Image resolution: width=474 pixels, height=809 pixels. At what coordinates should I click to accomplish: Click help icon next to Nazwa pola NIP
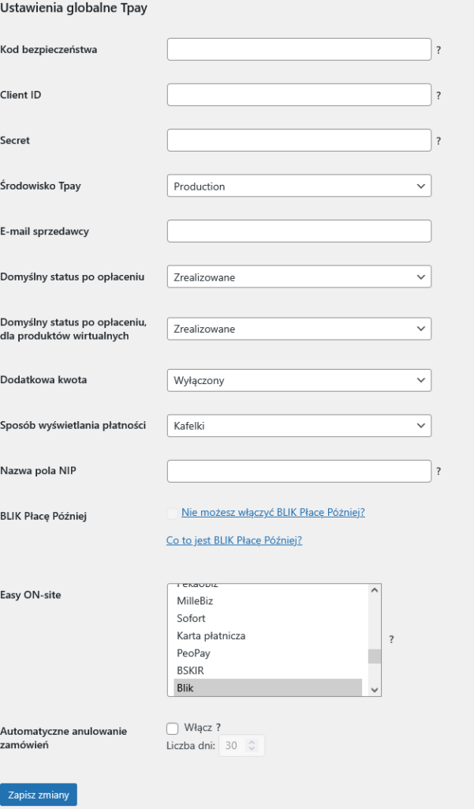(x=439, y=472)
